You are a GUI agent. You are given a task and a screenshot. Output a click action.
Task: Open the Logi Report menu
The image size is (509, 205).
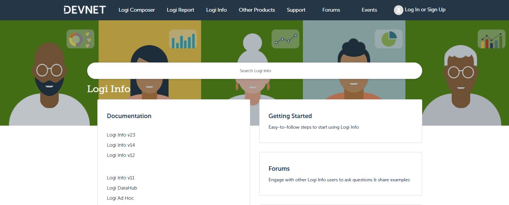coord(180,10)
